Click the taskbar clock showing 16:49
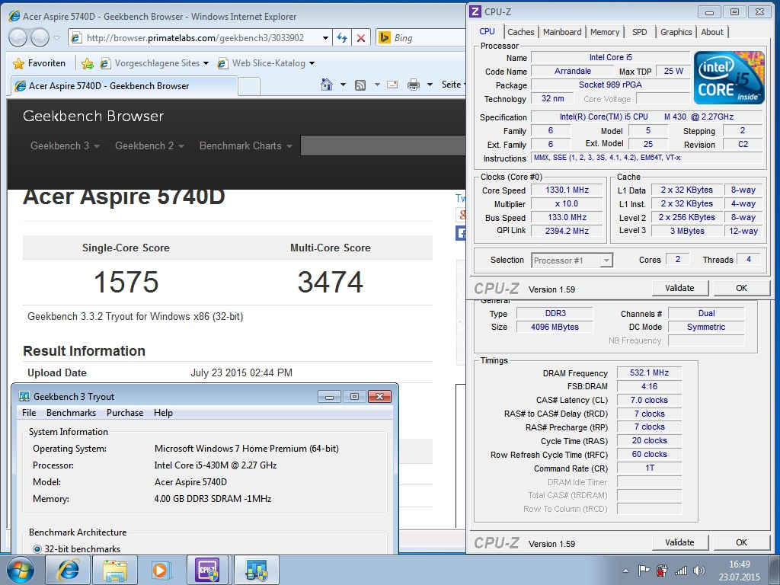This screenshot has width=780, height=585. click(739, 571)
